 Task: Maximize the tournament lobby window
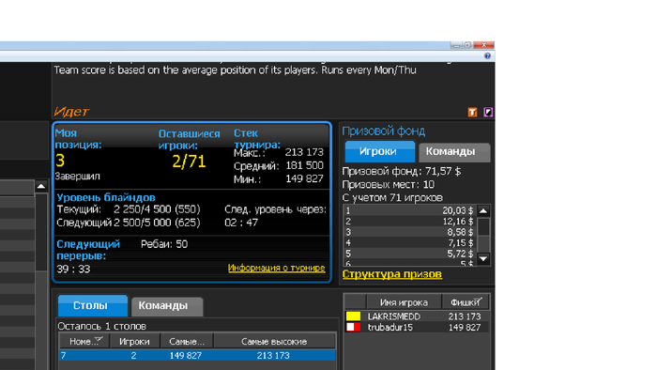467,45
